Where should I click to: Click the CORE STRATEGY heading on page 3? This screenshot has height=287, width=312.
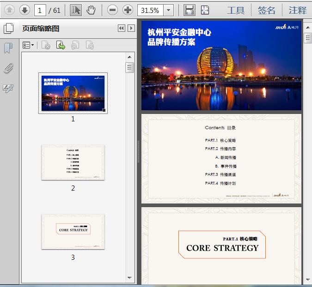pyautogui.click(x=222, y=248)
